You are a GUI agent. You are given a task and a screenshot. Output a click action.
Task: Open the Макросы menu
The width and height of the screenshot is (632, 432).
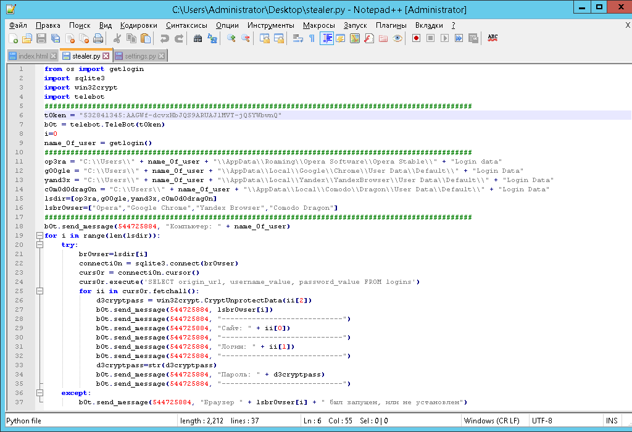[319, 25]
